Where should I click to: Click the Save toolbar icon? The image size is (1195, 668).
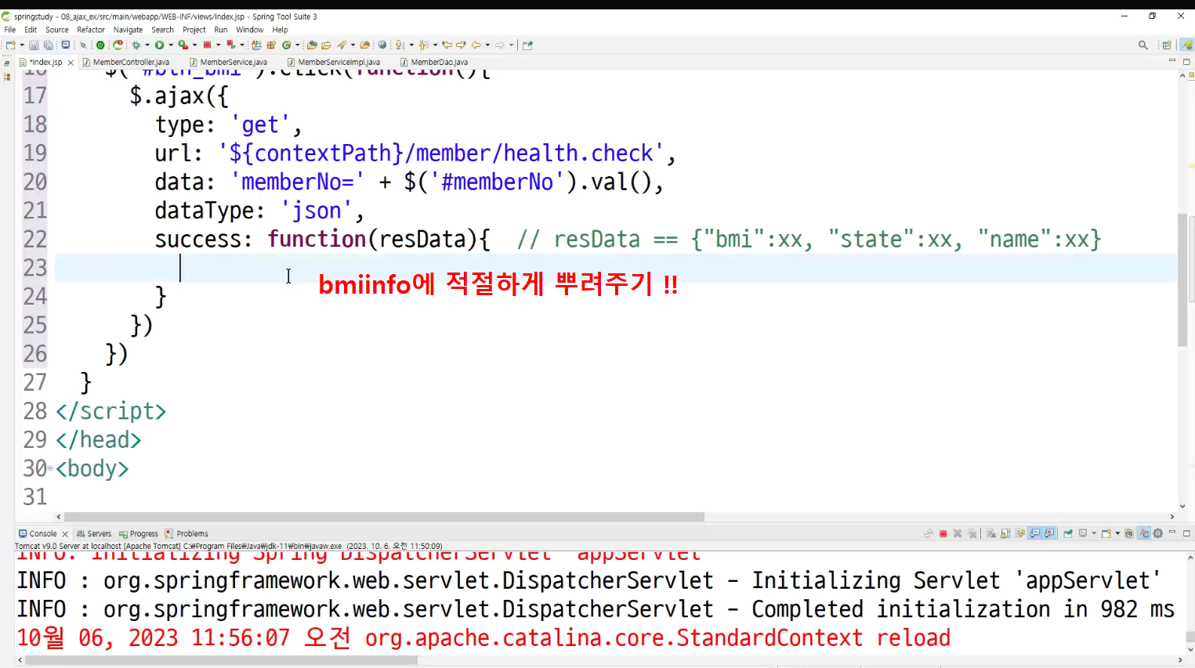coord(34,45)
